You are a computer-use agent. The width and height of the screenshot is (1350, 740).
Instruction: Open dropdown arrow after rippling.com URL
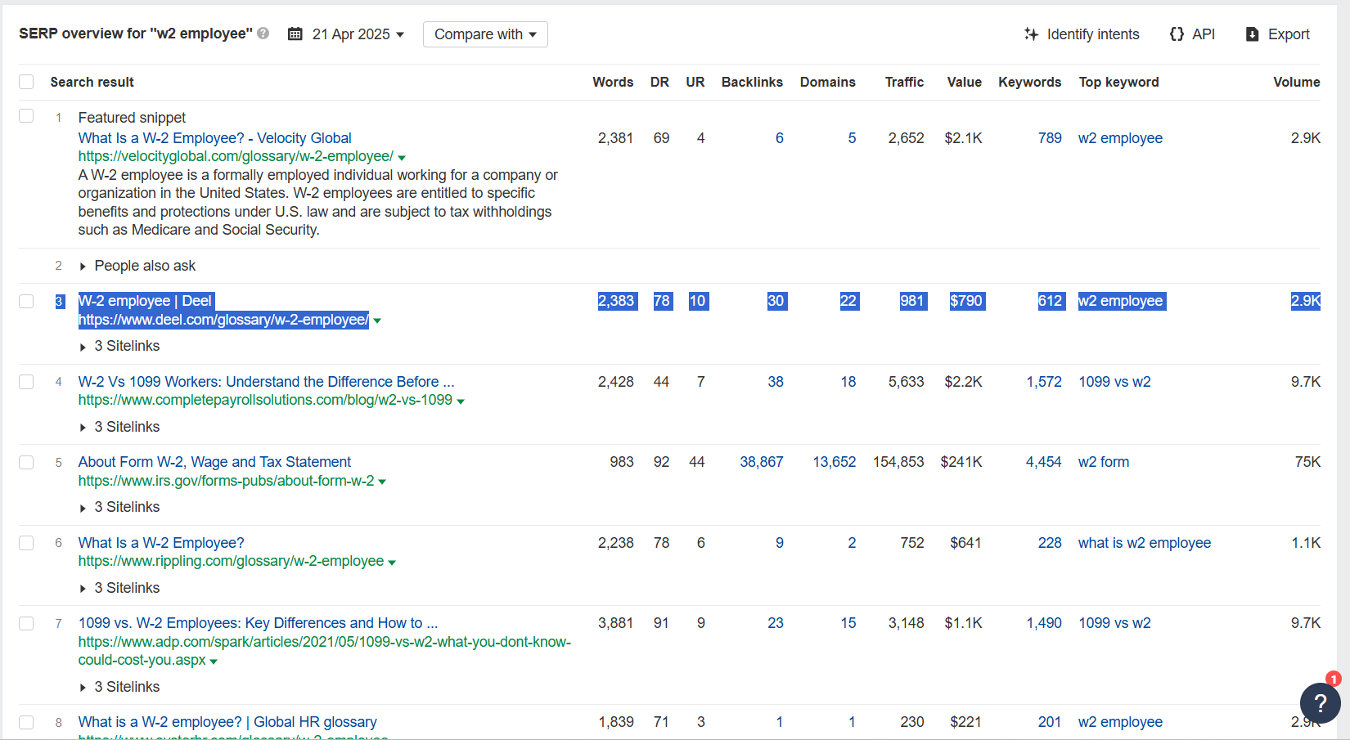pyautogui.click(x=392, y=563)
